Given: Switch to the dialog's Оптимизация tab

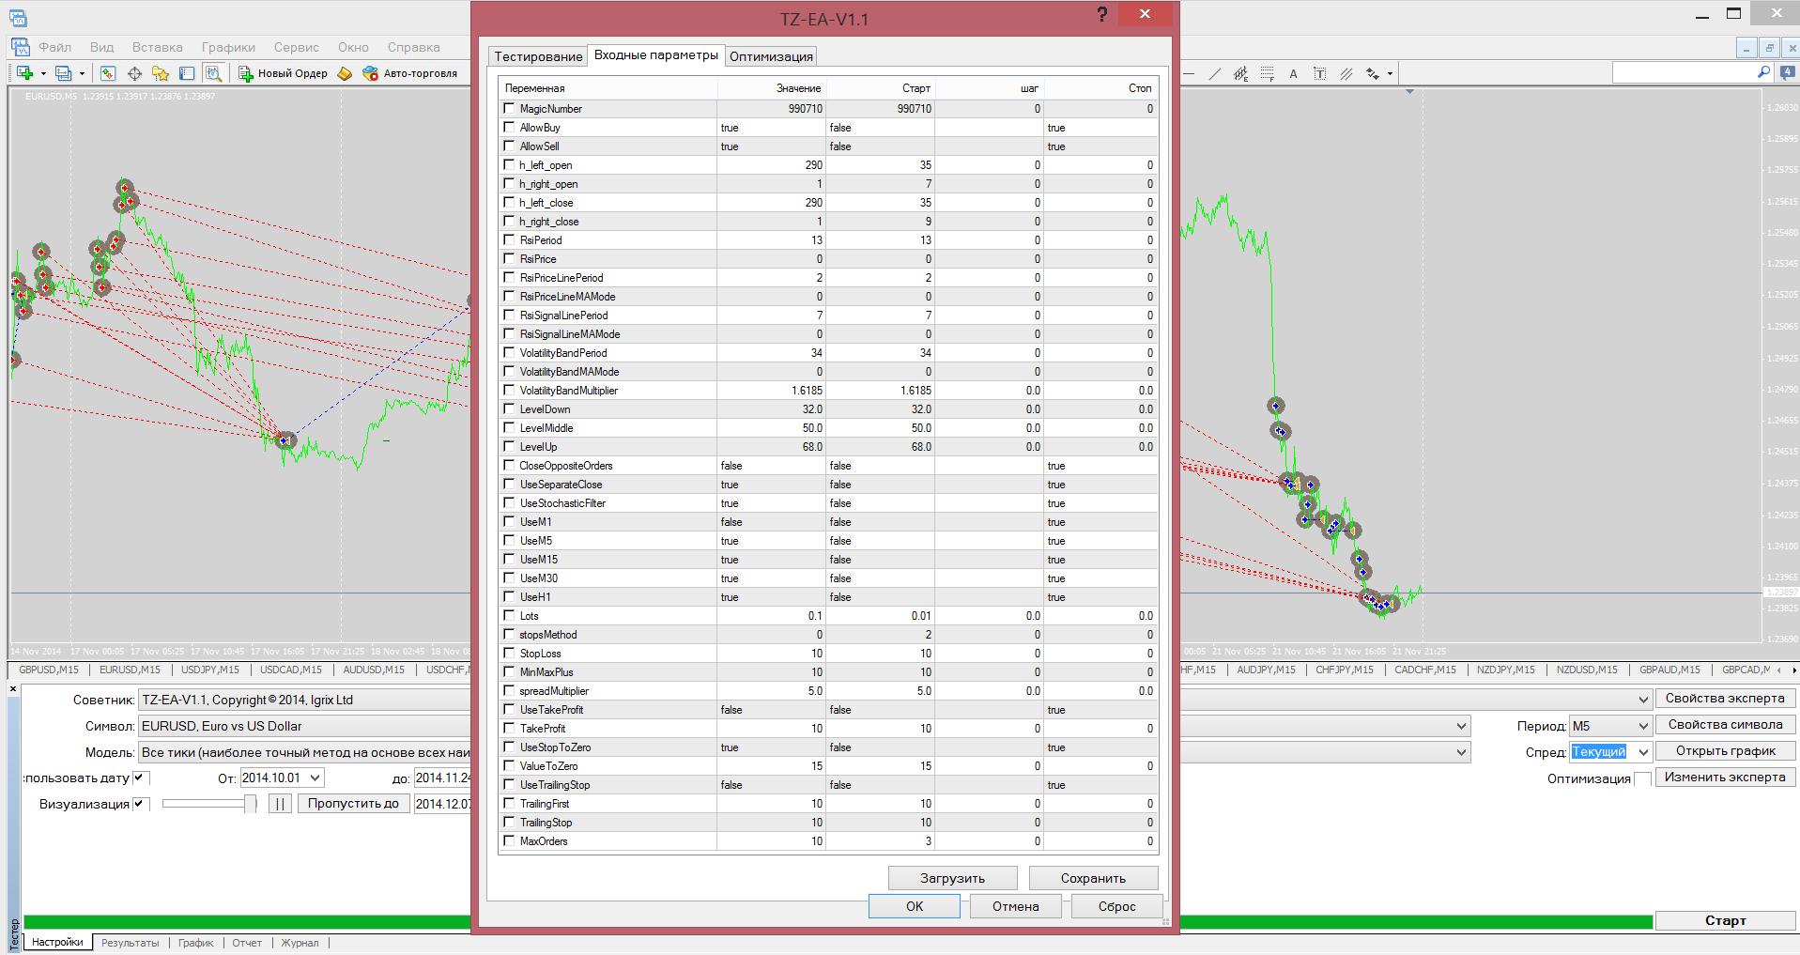Looking at the screenshot, I should coord(771,56).
